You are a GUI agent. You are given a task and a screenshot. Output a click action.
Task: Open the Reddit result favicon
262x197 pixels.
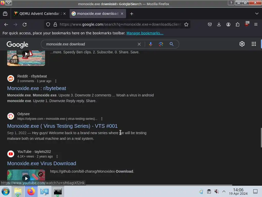pos(11,78)
